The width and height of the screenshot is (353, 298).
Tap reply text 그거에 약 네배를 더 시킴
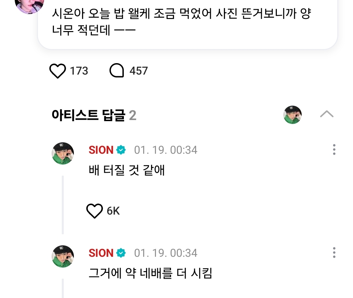[x=150, y=273]
